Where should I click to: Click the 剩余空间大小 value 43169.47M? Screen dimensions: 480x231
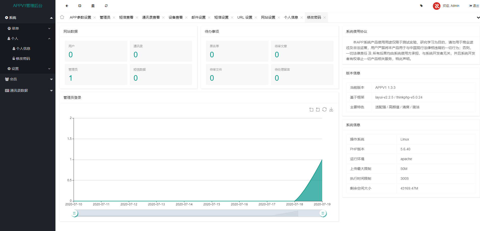[x=409, y=188]
